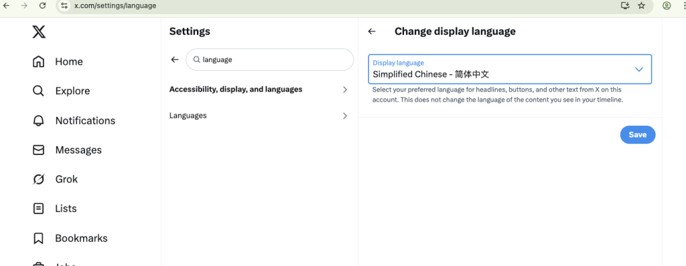The height and width of the screenshot is (266, 686).
Task: Bookmark page with browser star icon
Action: click(641, 5)
